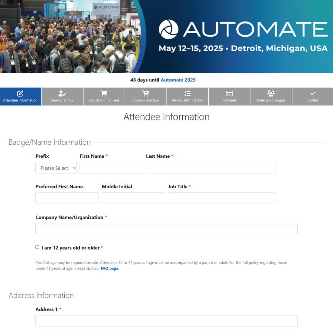This screenshot has width=333, height=330.
Task: Click the 'Job Title' field label
Action: [178, 187]
